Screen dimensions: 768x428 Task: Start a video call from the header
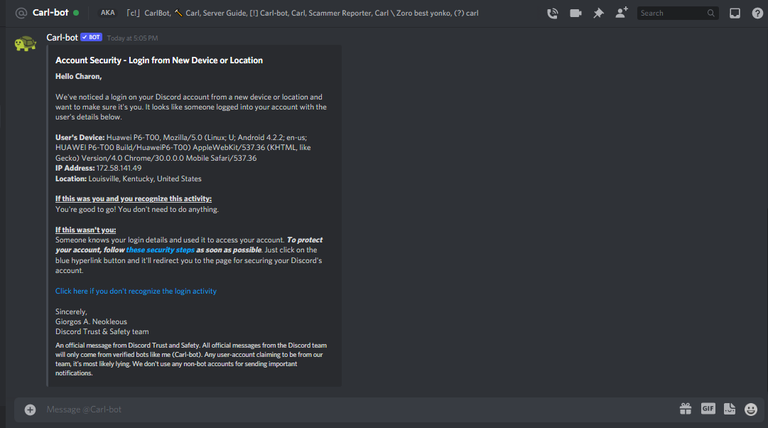pyautogui.click(x=575, y=13)
